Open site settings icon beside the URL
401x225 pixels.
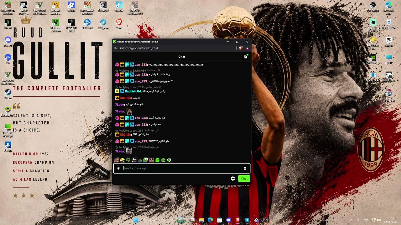point(115,48)
